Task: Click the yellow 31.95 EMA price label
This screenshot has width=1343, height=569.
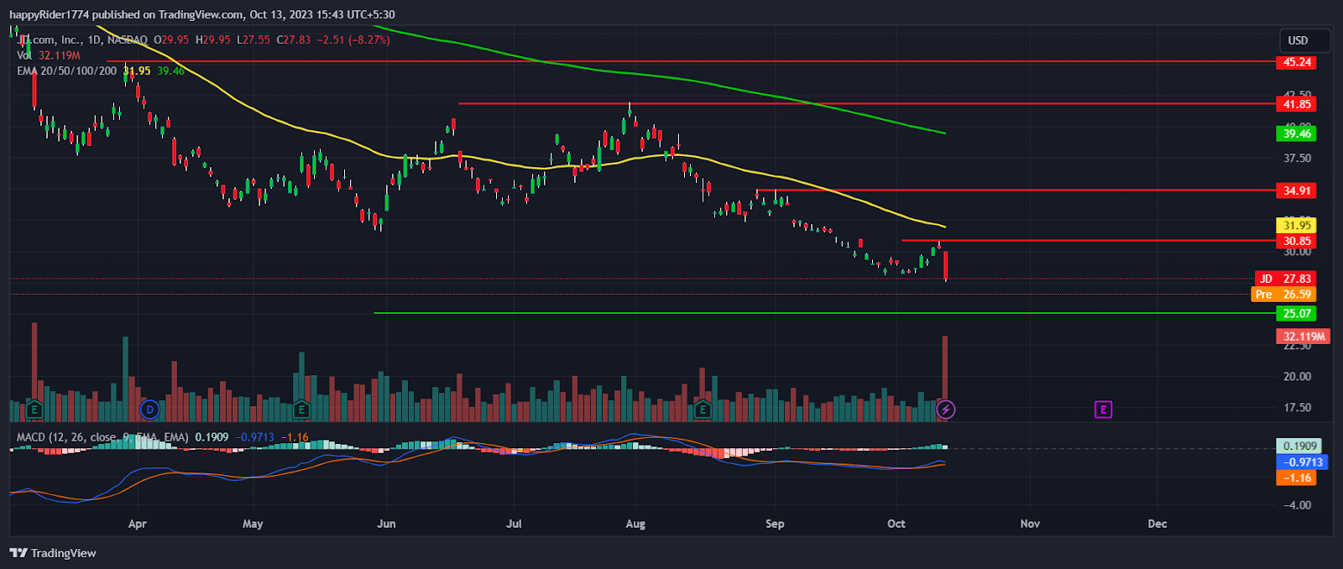Action: click(x=1297, y=225)
